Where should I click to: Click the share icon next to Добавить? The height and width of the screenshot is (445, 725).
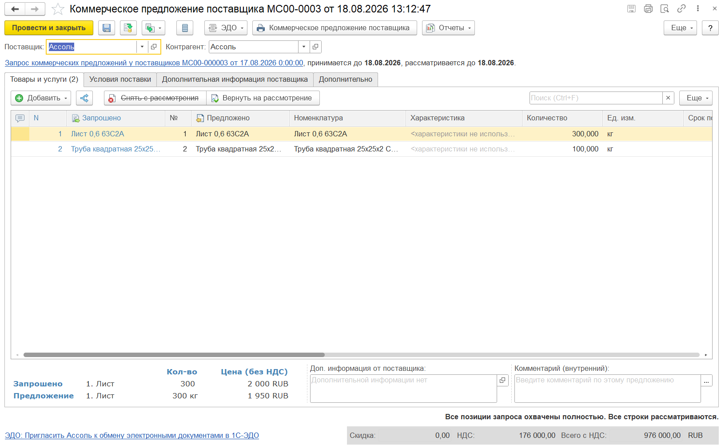tap(84, 98)
